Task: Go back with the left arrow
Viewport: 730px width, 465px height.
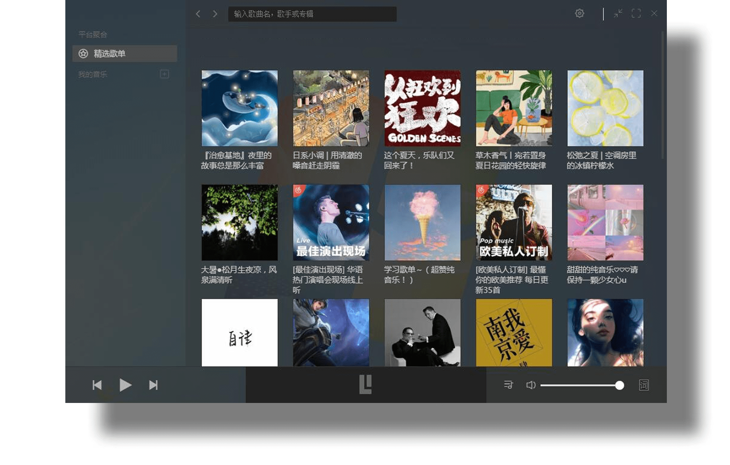Action: 198,14
